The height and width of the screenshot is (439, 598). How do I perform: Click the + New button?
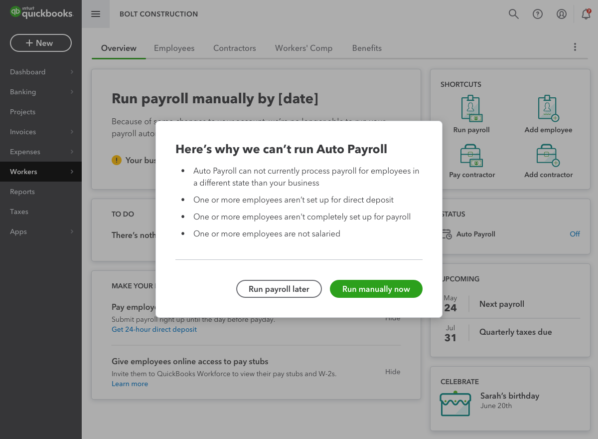tap(41, 43)
